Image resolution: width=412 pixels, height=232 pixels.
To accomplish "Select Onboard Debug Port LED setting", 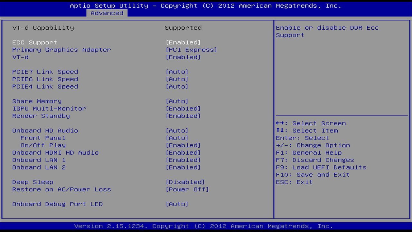I will point(58,204).
